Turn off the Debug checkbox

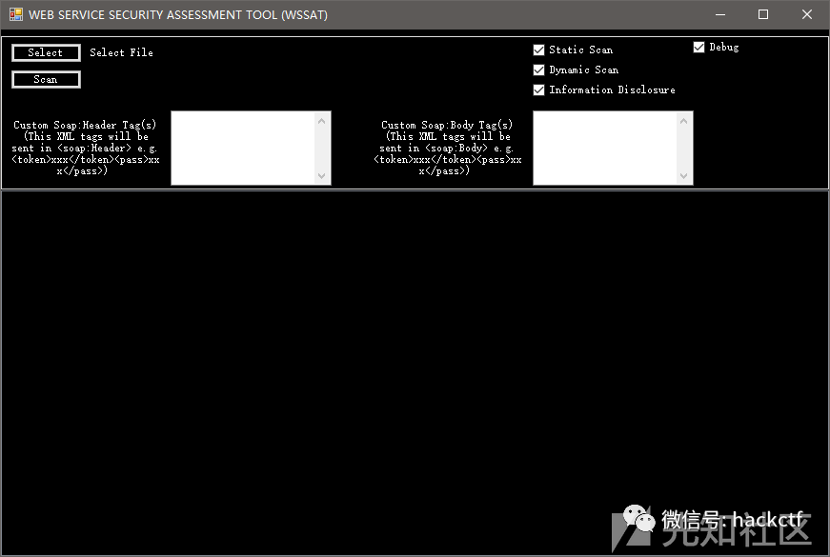(698, 47)
